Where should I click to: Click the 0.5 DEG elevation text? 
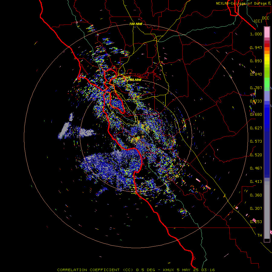coord(145,270)
